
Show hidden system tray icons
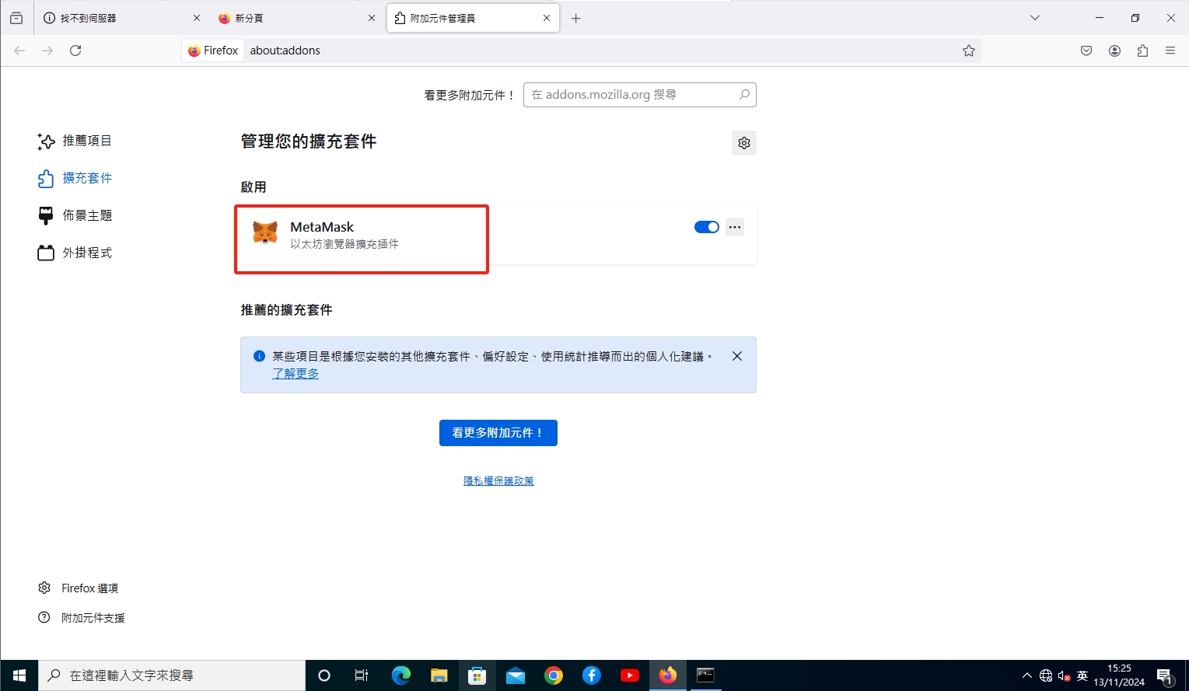[x=1027, y=675]
